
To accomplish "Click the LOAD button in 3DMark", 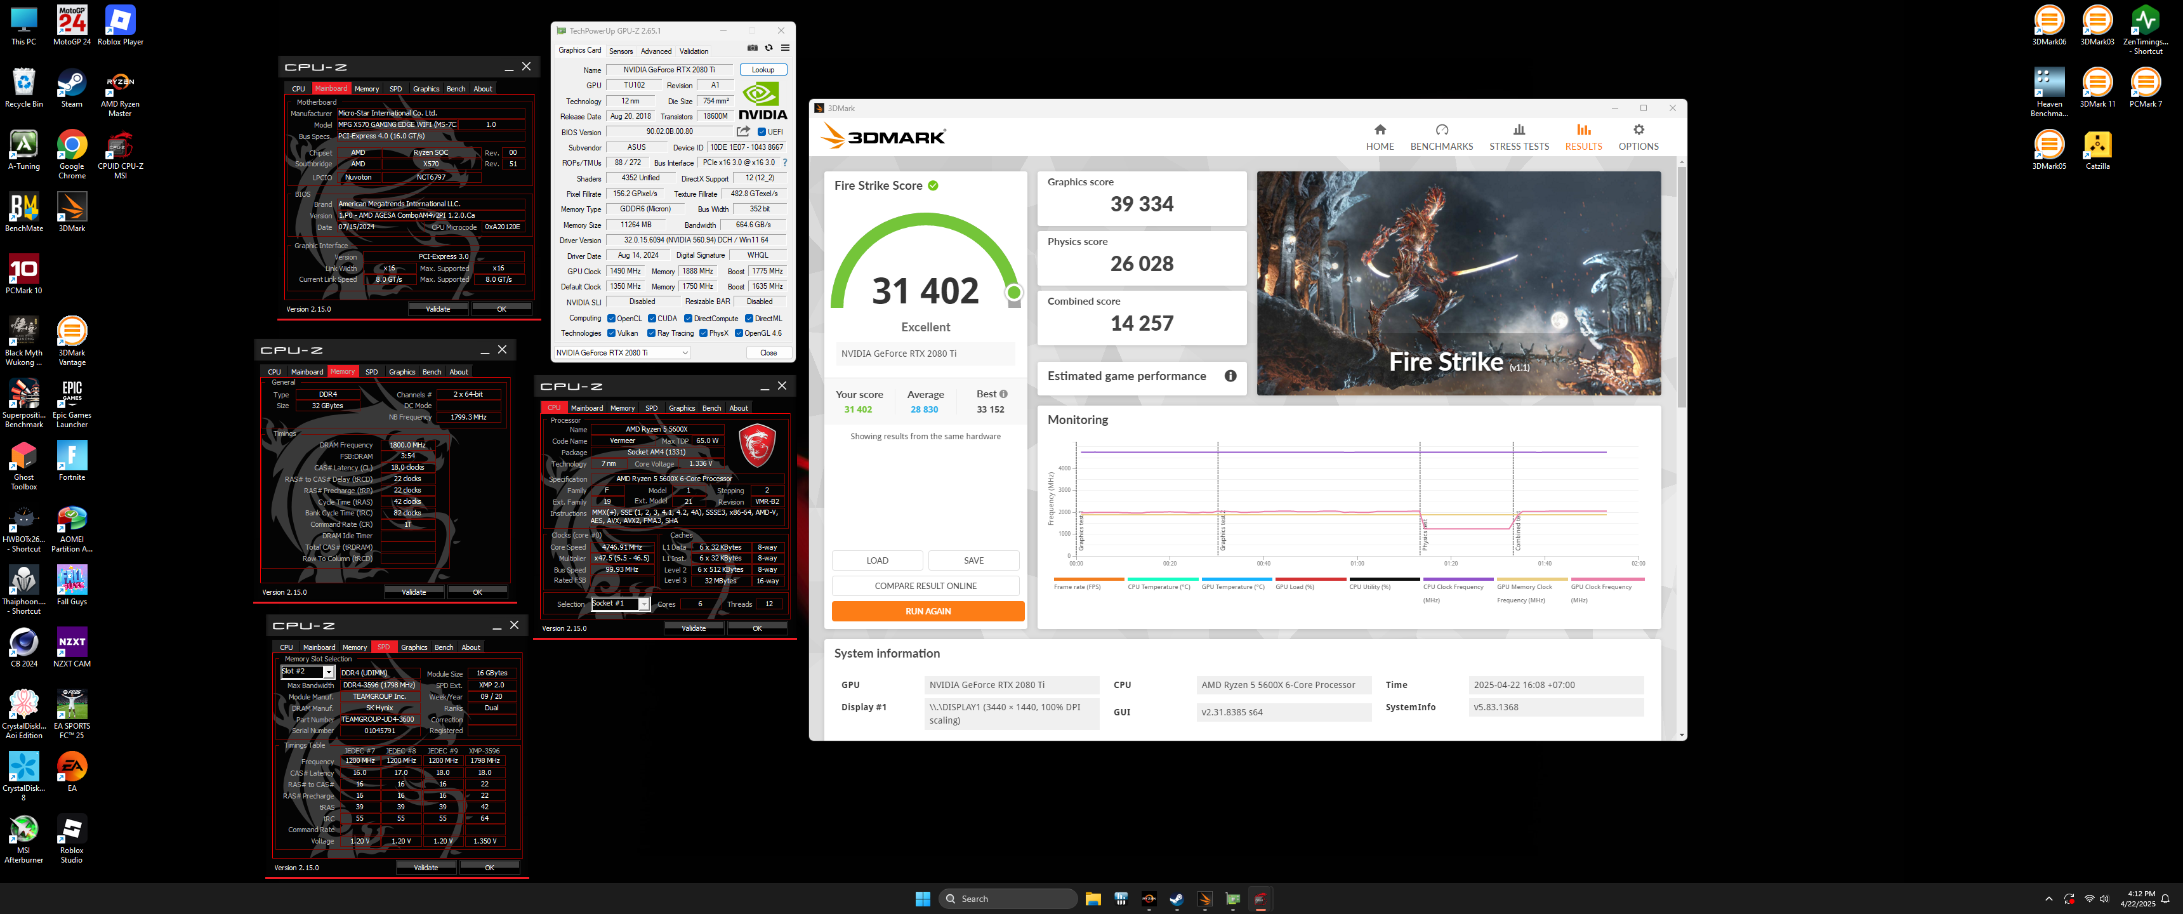I will tap(877, 560).
